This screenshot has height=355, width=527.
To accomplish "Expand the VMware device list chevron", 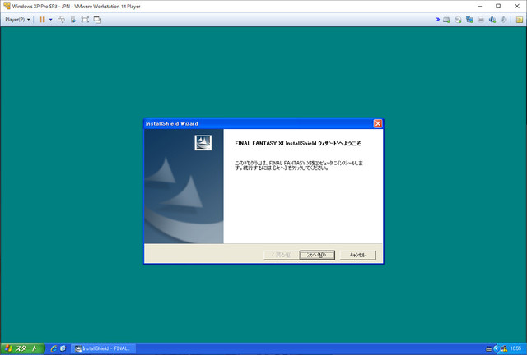I will coord(437,20).
